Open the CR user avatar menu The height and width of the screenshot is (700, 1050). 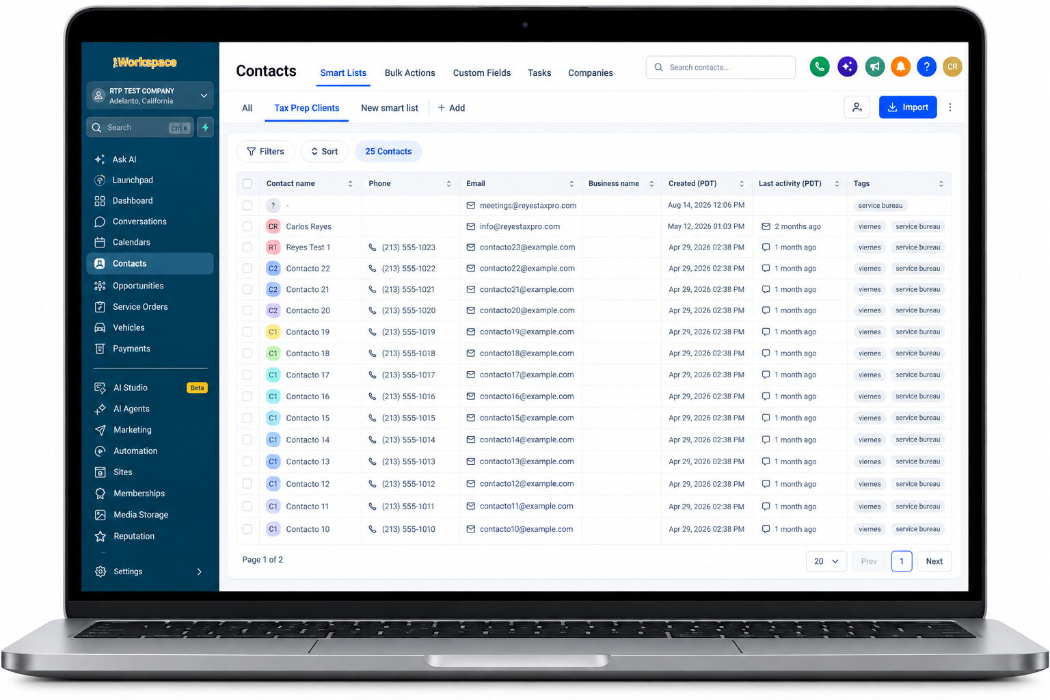pos(952,66)
